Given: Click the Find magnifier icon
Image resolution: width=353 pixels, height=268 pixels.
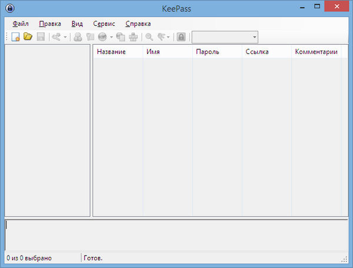Looking at the screenshot, I should pos(149,37).
